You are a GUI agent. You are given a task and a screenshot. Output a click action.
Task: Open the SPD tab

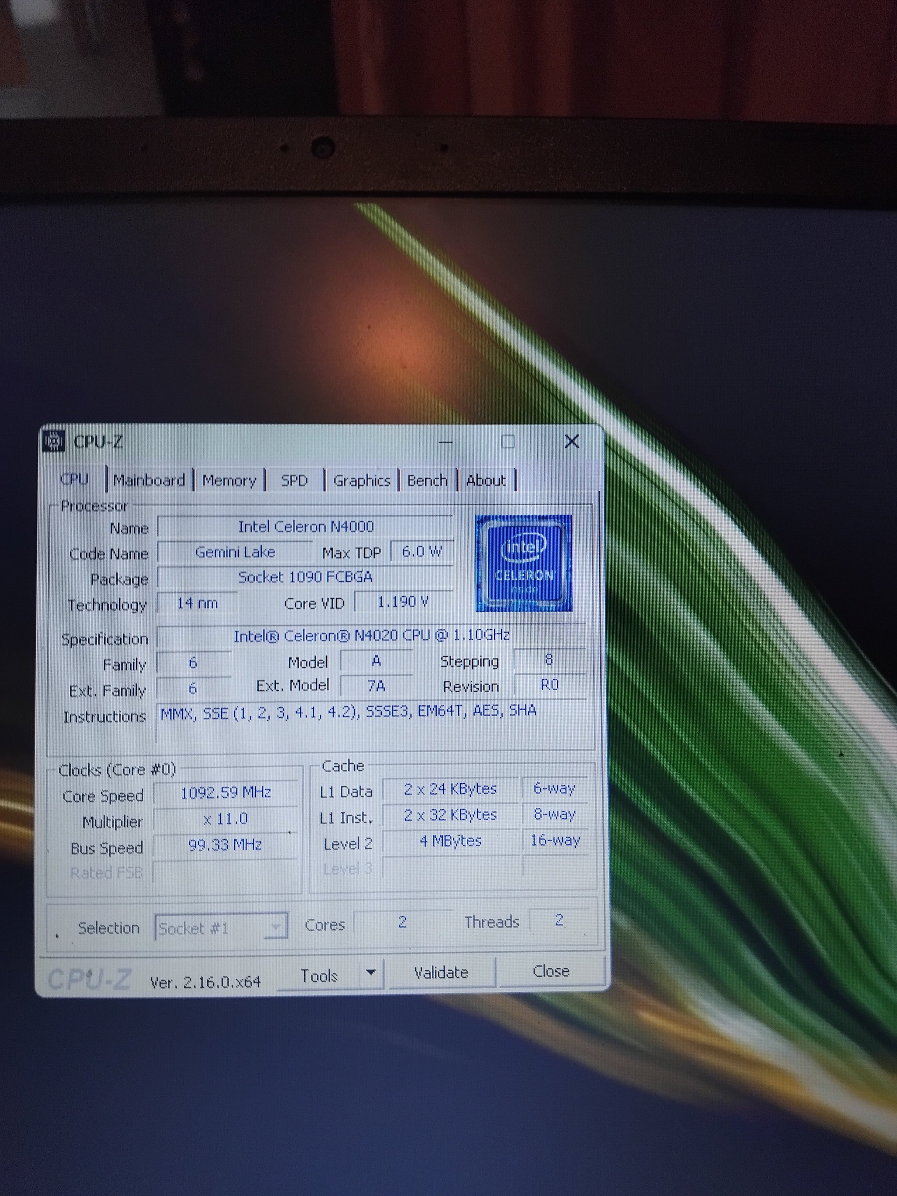point(294,480)
